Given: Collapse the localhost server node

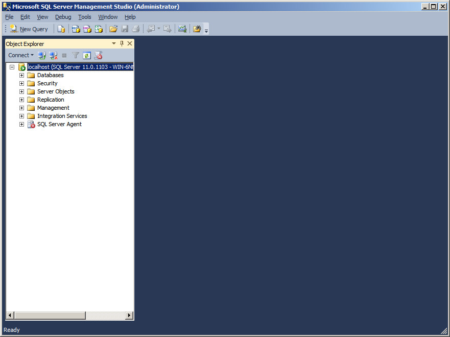Looking at the screenshot, I should (x=12, y=67).
